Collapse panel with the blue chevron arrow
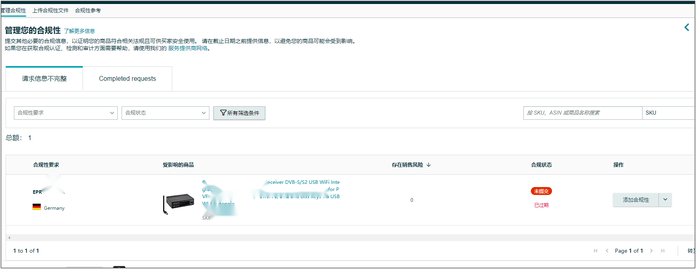This screenshot has height=269, width=696. (x=686, y=27)
